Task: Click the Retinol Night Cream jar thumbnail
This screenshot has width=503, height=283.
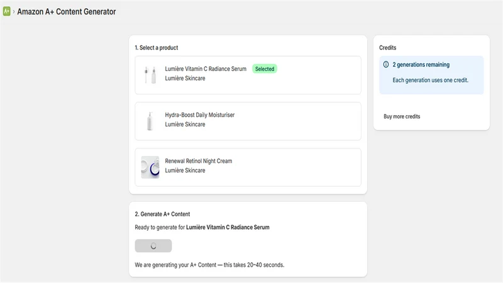Action: pyautogui.click(x=150, y=167)
